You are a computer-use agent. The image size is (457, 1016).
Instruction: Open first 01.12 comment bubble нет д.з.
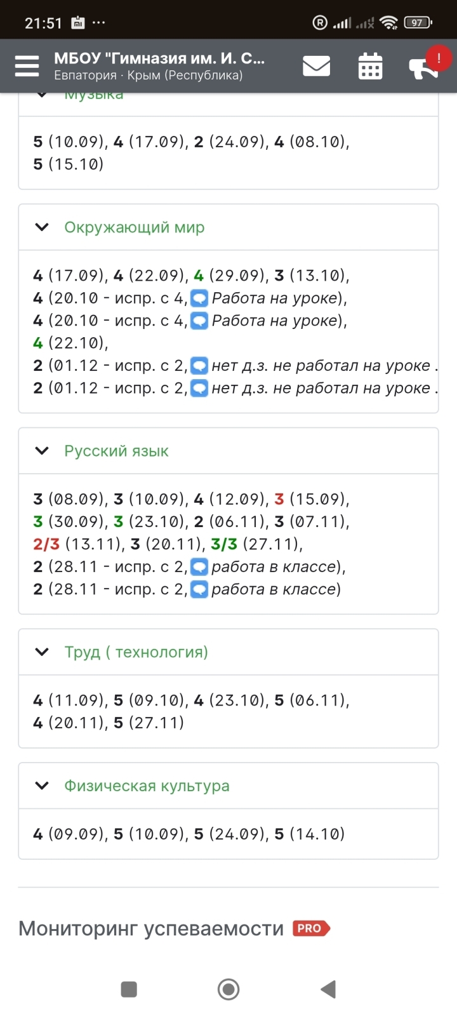(199, 365)
